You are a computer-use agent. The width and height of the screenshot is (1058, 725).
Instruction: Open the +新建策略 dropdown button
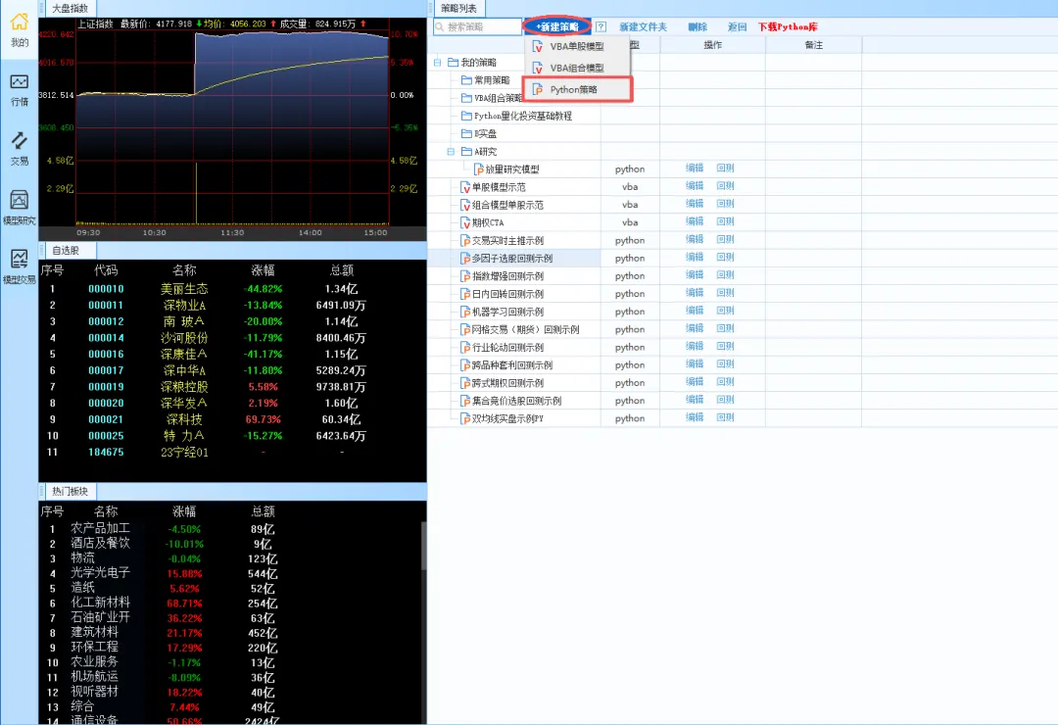point(557,27)
